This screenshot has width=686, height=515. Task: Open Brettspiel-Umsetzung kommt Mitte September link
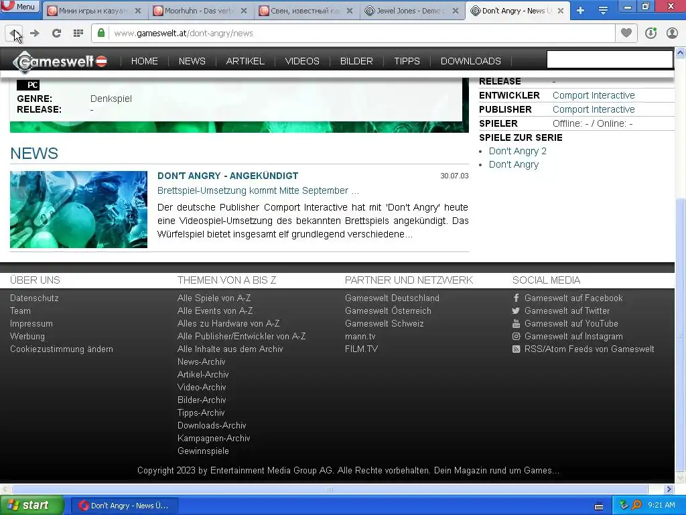click(258, 190)
